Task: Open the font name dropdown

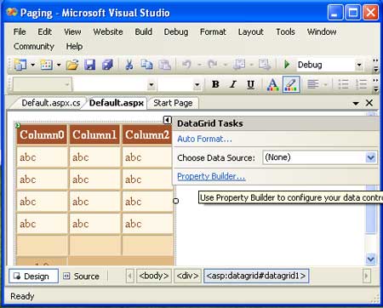Action: pyautogui.click(x=151, y=84)
